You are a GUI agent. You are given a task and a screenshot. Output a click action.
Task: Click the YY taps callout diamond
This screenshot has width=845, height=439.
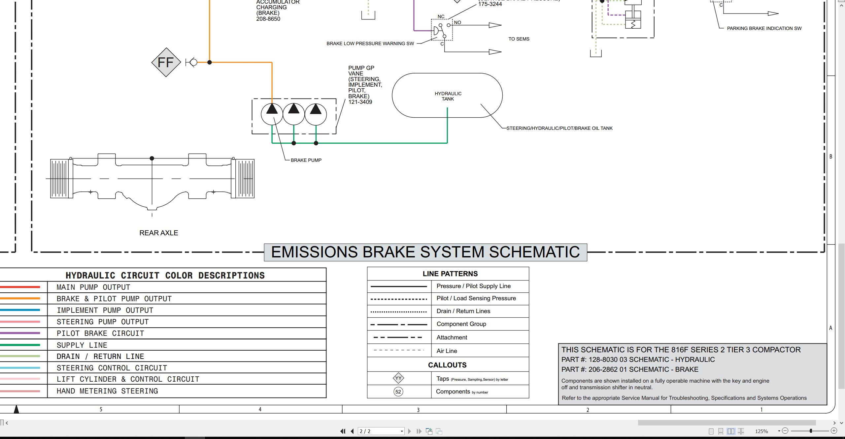[398, 378]
